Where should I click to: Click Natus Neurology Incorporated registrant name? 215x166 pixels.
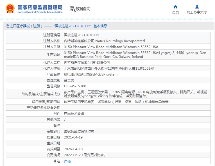point(120,41)
